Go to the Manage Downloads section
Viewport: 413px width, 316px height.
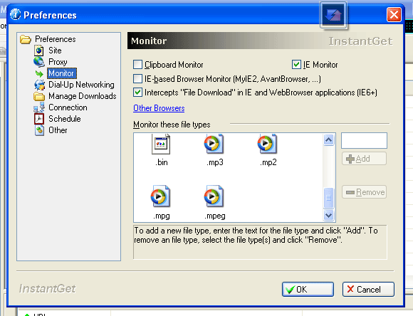(x=82, y=96)
